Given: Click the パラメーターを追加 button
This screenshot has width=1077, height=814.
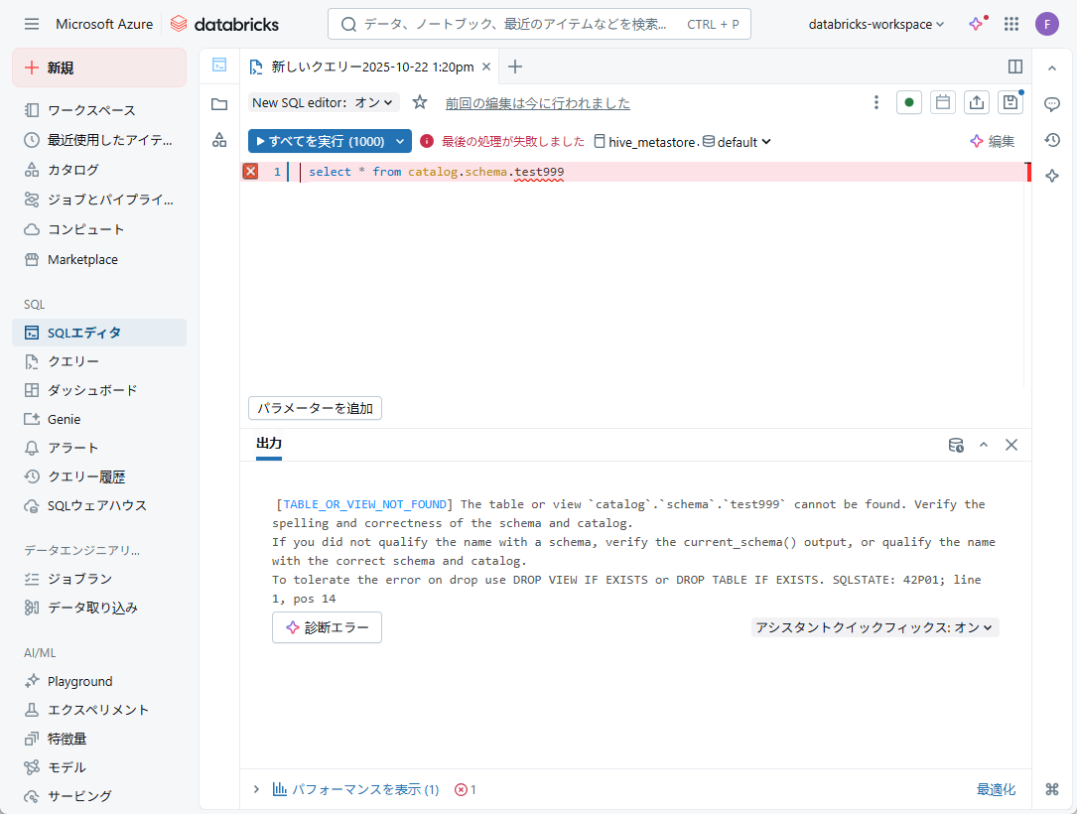Looking at the screenshot, I should tap(315, 408).
